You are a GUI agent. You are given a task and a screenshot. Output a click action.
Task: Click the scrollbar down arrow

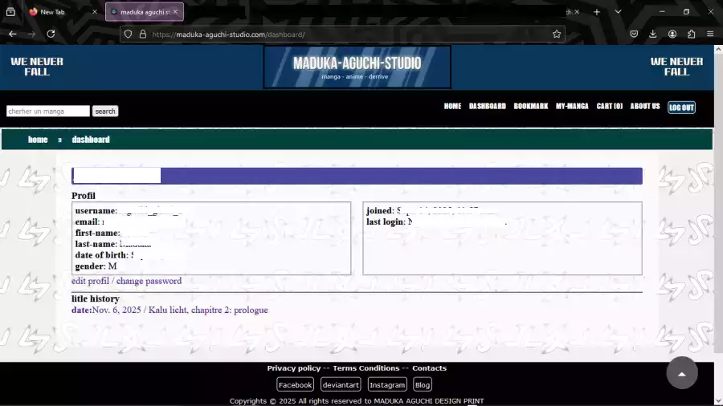pos(718,402)
